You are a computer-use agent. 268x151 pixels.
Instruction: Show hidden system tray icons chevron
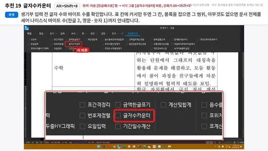click(x=215, y=146)
